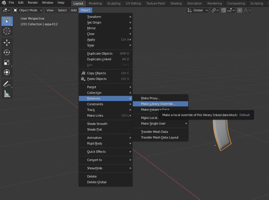Toggle the snap magnet button
The width and height of the screenshot is (269, 200).
pos(224,10)
